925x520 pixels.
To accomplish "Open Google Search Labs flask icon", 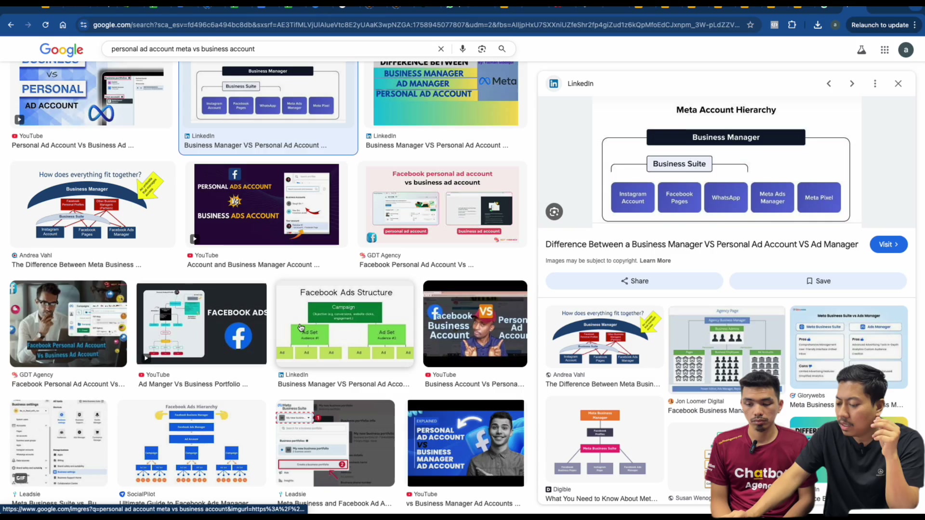I will 861,50.
